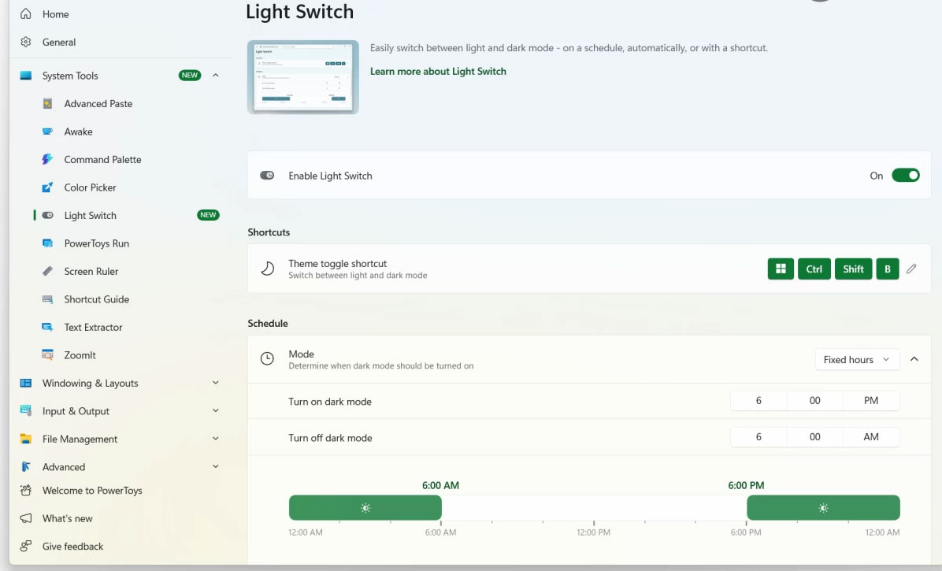Viewport: 942px width, 571px height.
Task: Click the Windowing & Layouts icon
Action: (26, 383)
